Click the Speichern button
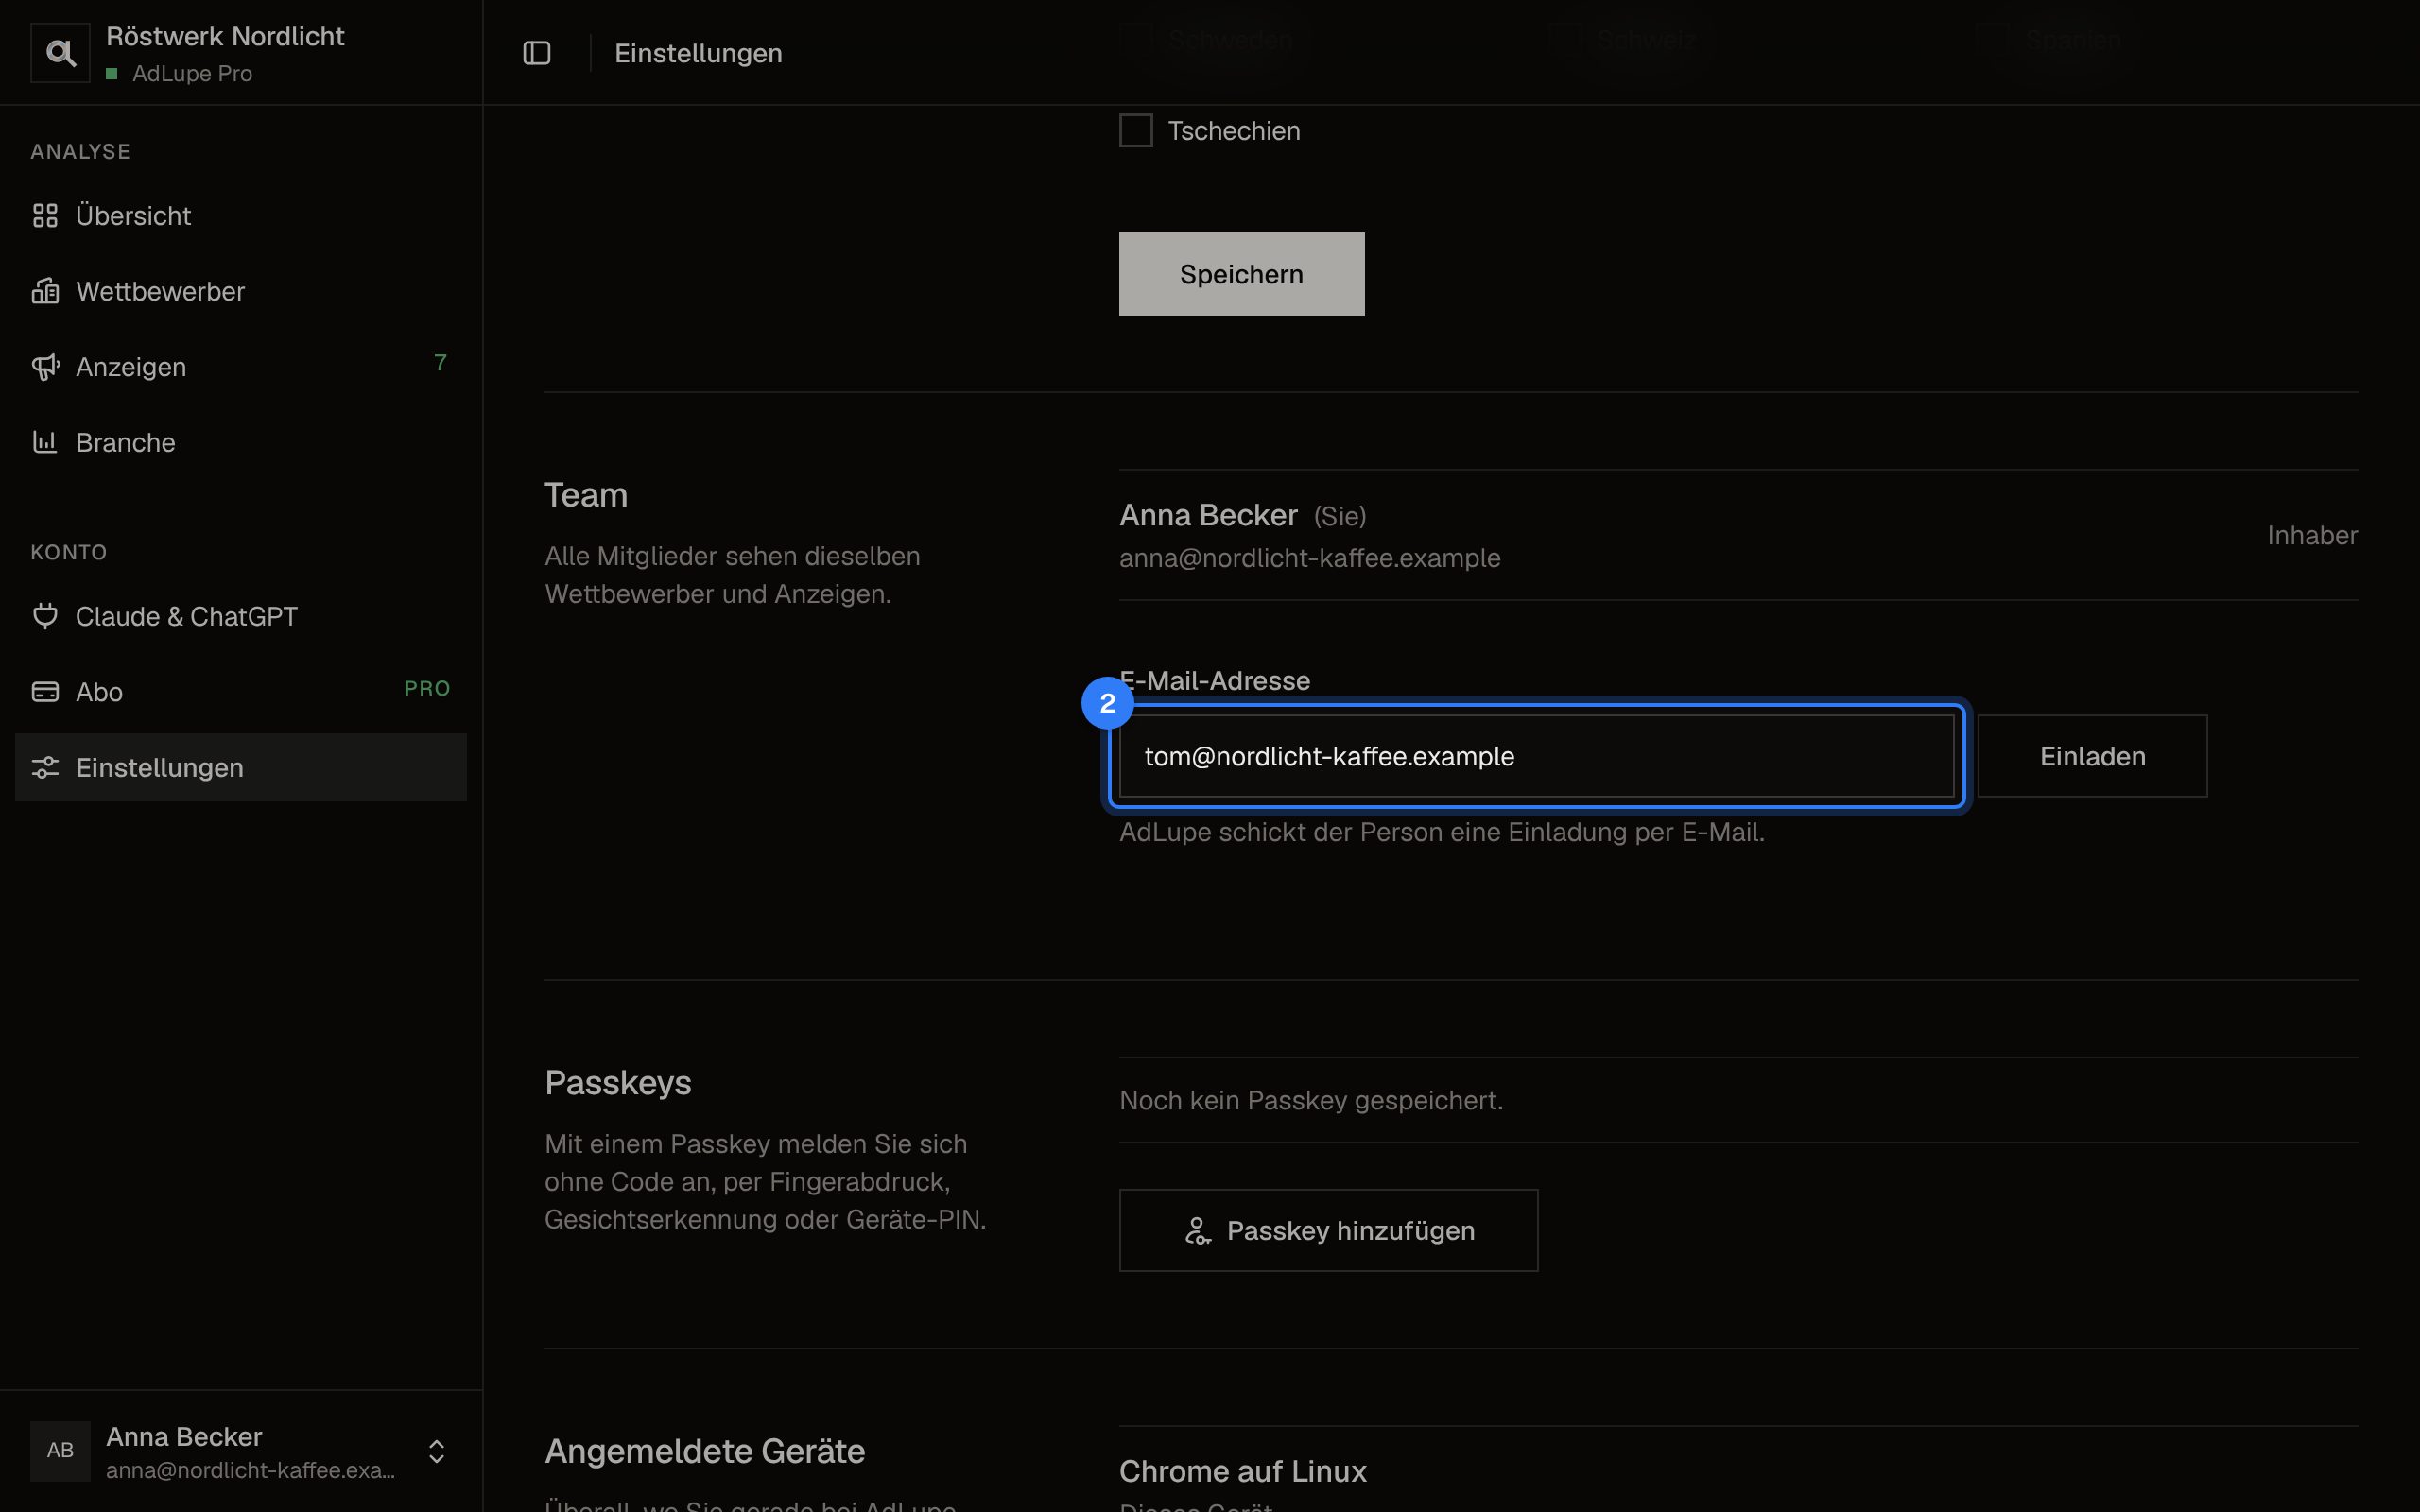Viewport: 2420px width, 1512px height. click(x=1241, y=274)
